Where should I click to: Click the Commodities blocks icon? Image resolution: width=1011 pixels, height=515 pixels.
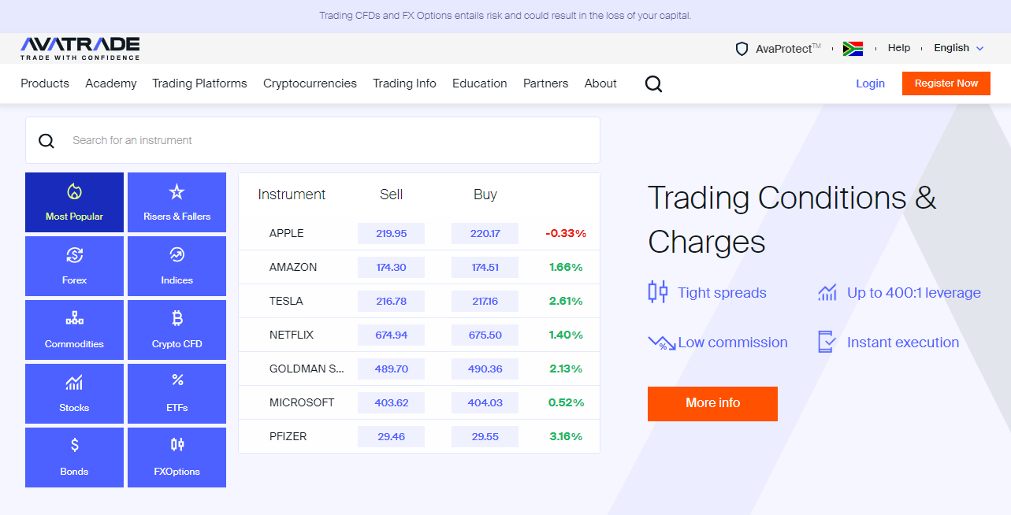click(74, 318)
